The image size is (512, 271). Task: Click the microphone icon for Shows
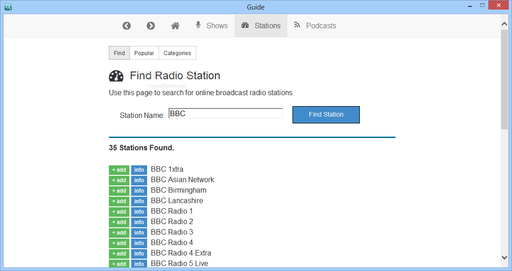198,25
